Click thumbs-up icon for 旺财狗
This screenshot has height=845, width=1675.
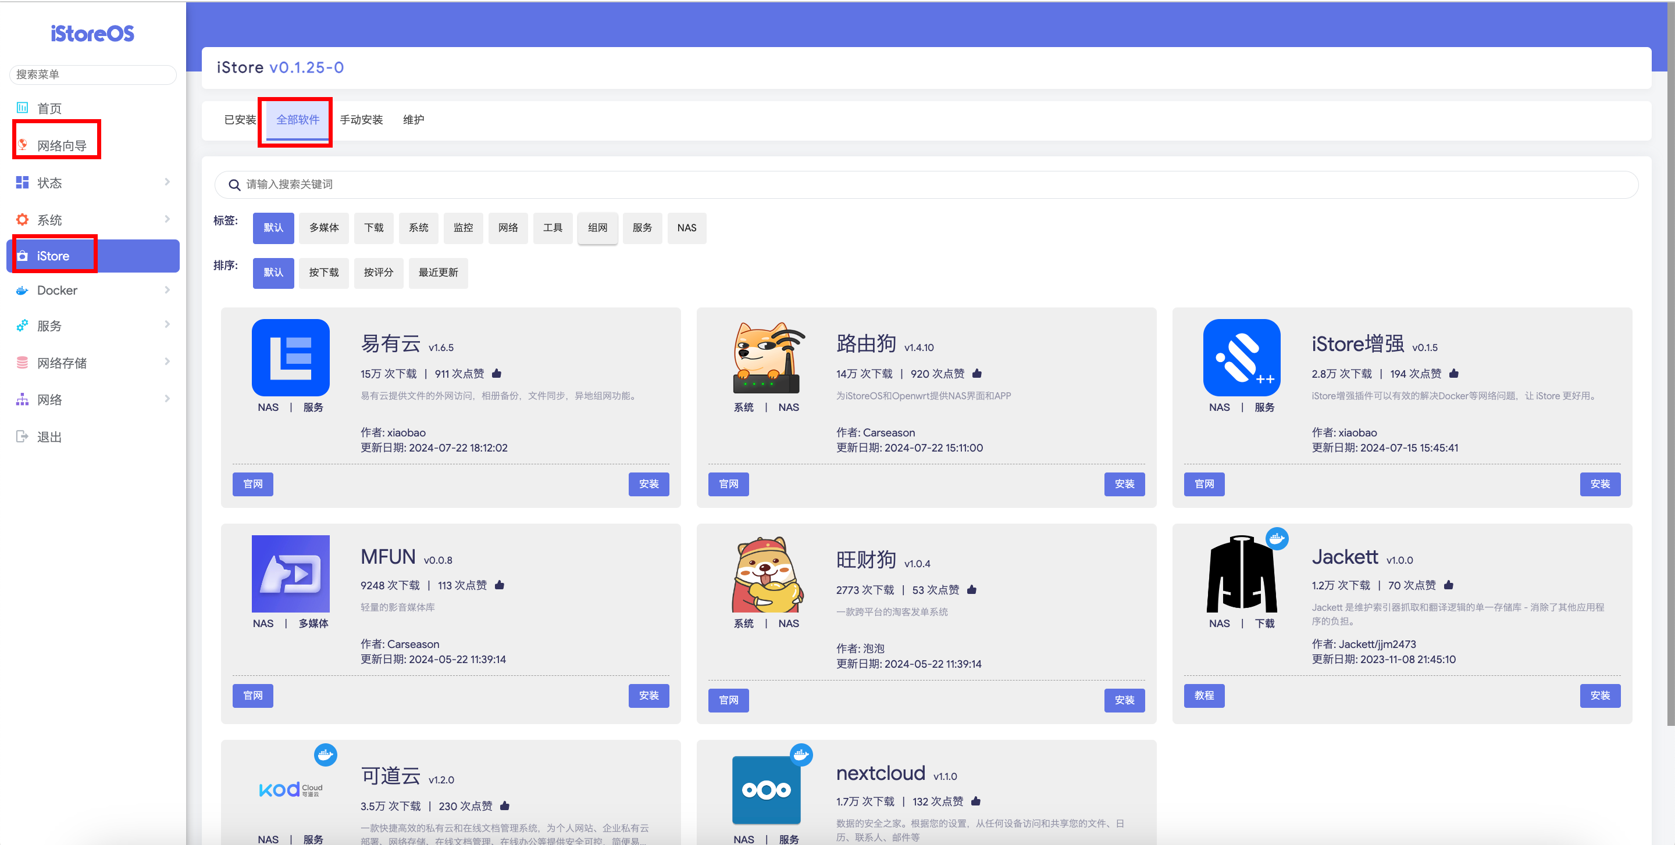971,590
